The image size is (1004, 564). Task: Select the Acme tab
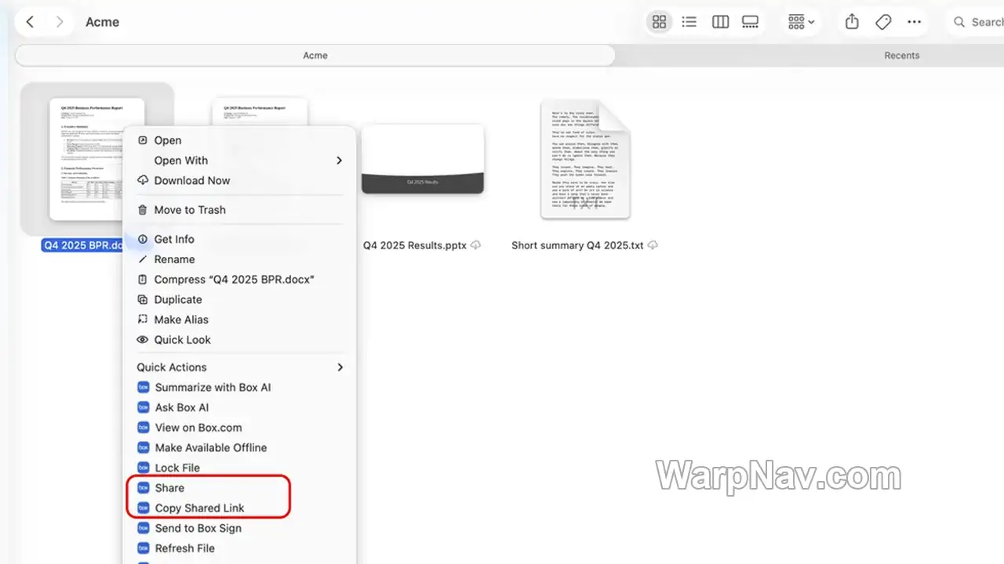(x=315, y=56)
